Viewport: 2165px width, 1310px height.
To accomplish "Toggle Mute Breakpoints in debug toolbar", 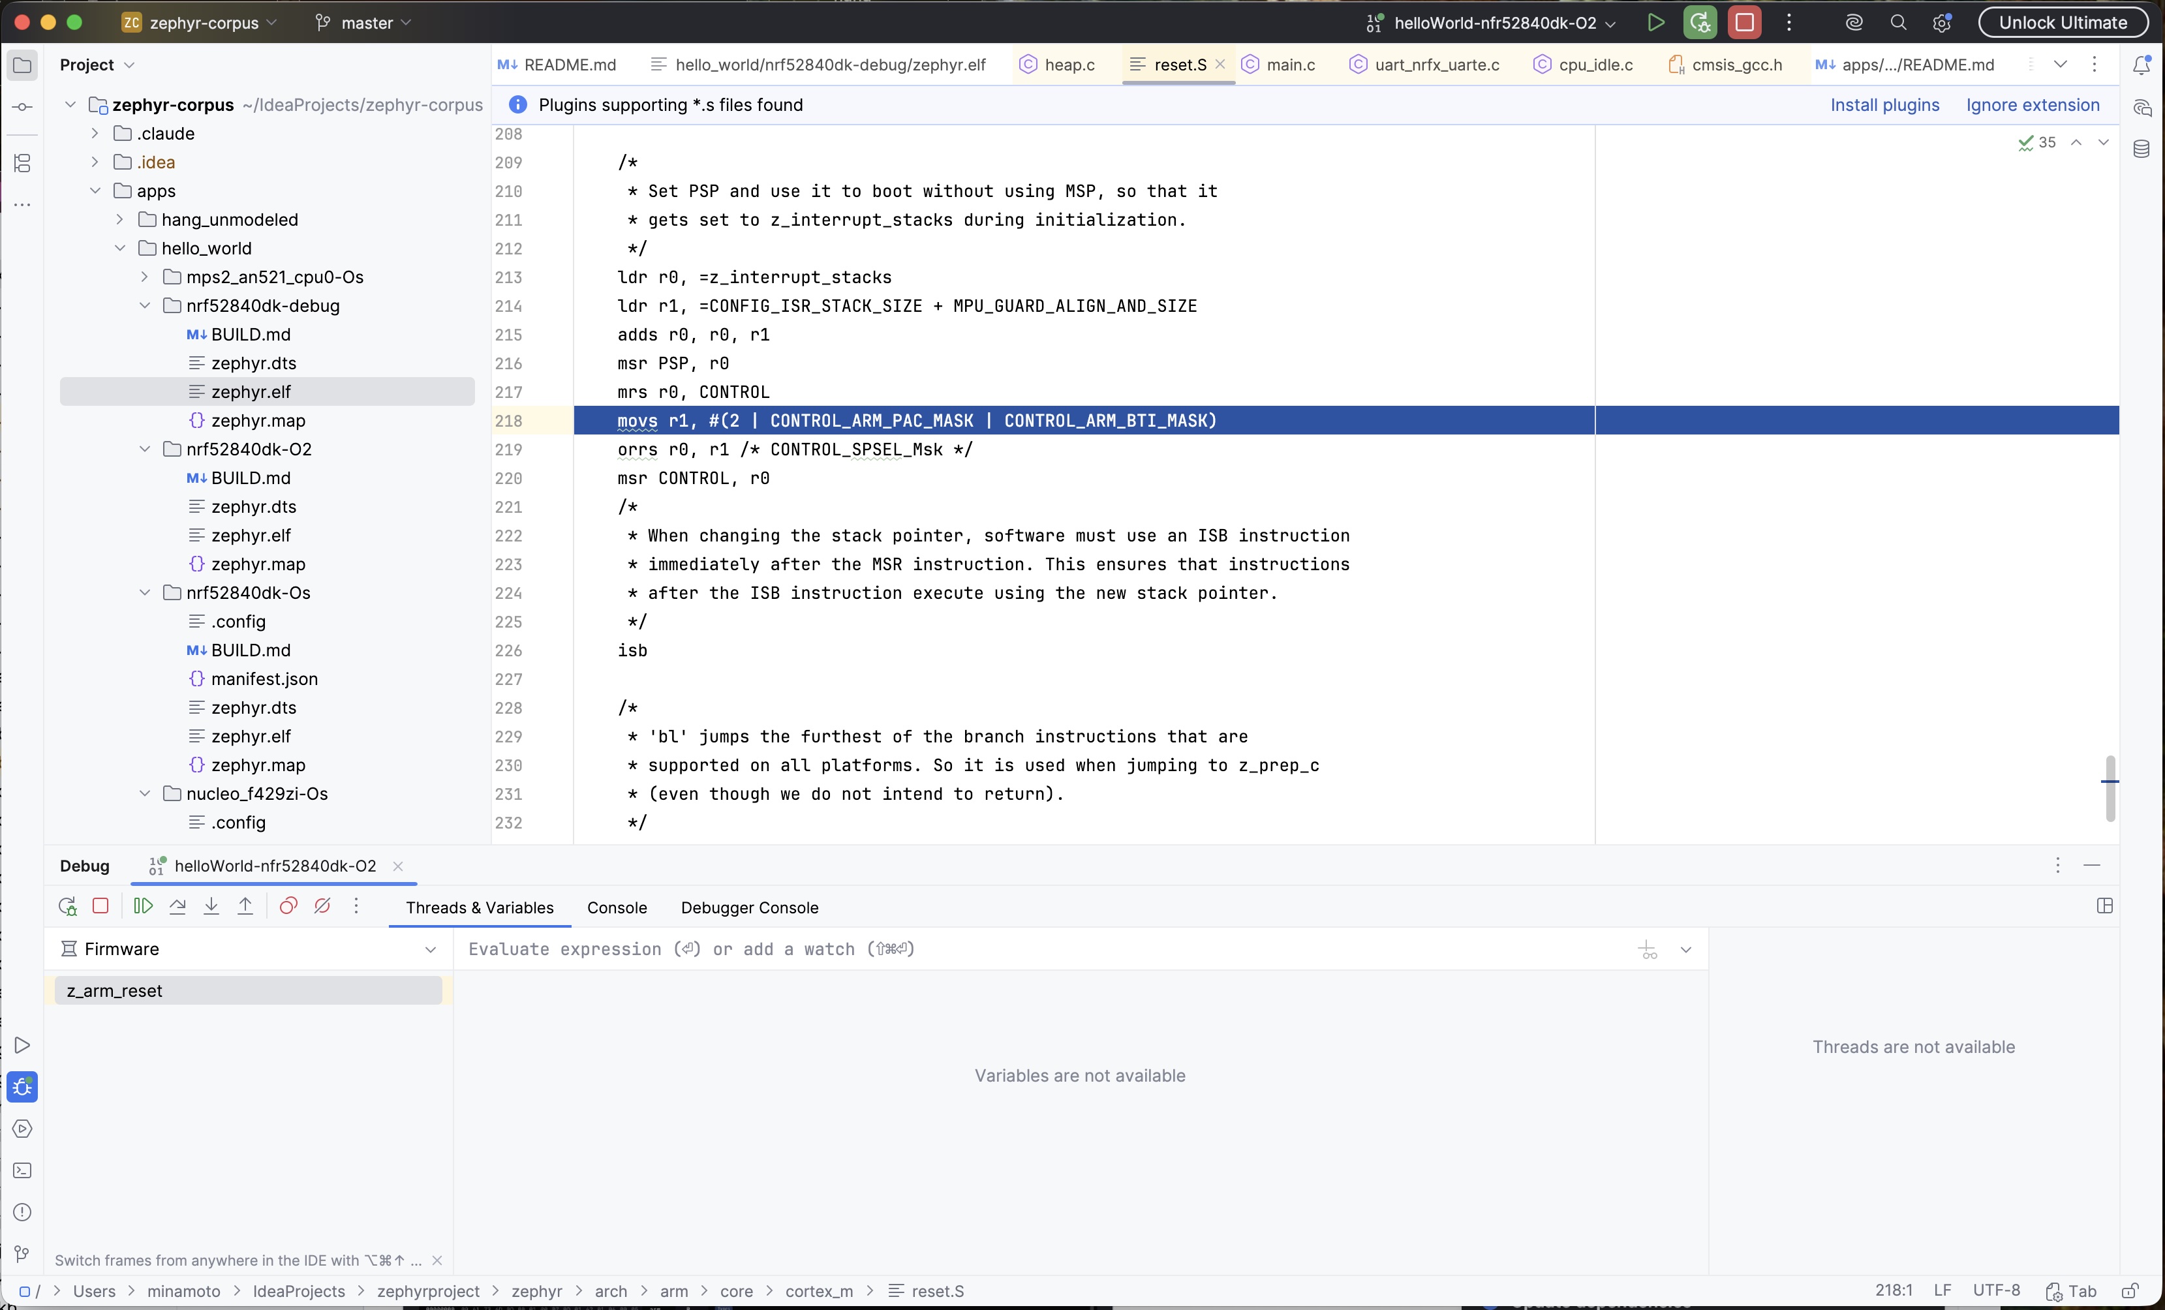I will (x=322, y=906).
